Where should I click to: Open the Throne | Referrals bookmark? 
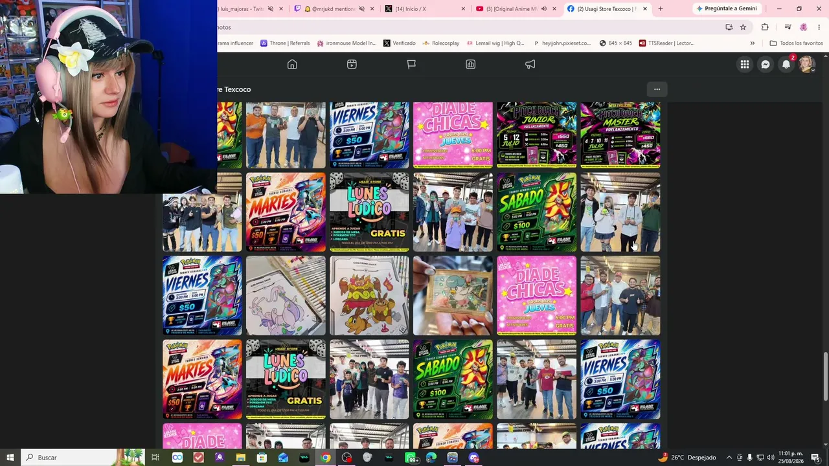pos(285,43)
